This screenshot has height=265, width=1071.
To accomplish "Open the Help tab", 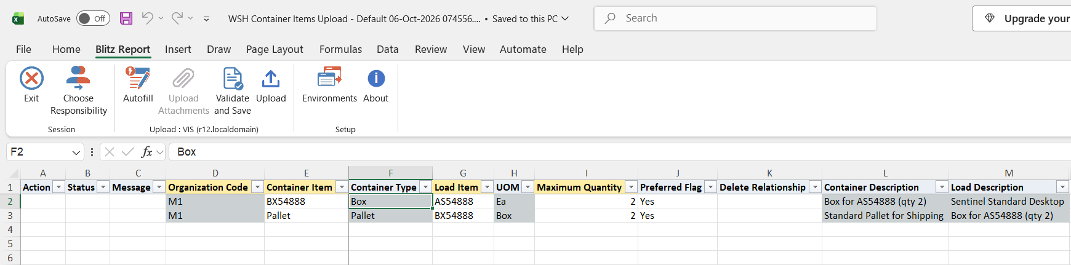I will click(572, 49).
